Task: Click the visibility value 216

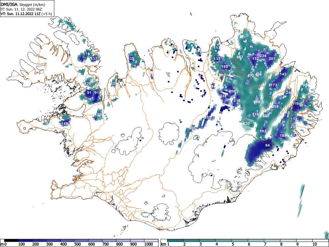Action: point(237,100)
